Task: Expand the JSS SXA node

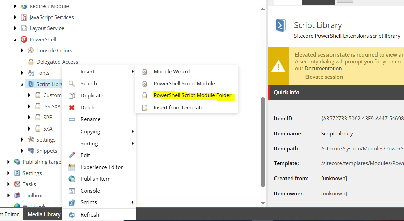Action: (x=29, y=106)
